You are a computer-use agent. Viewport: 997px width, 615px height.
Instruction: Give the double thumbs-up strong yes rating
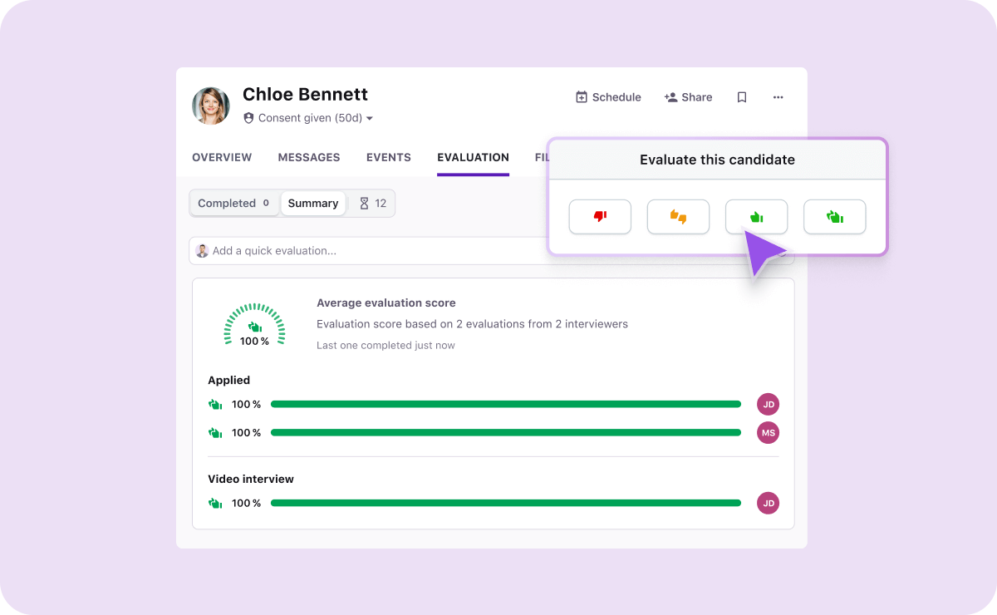pos(834,216)
